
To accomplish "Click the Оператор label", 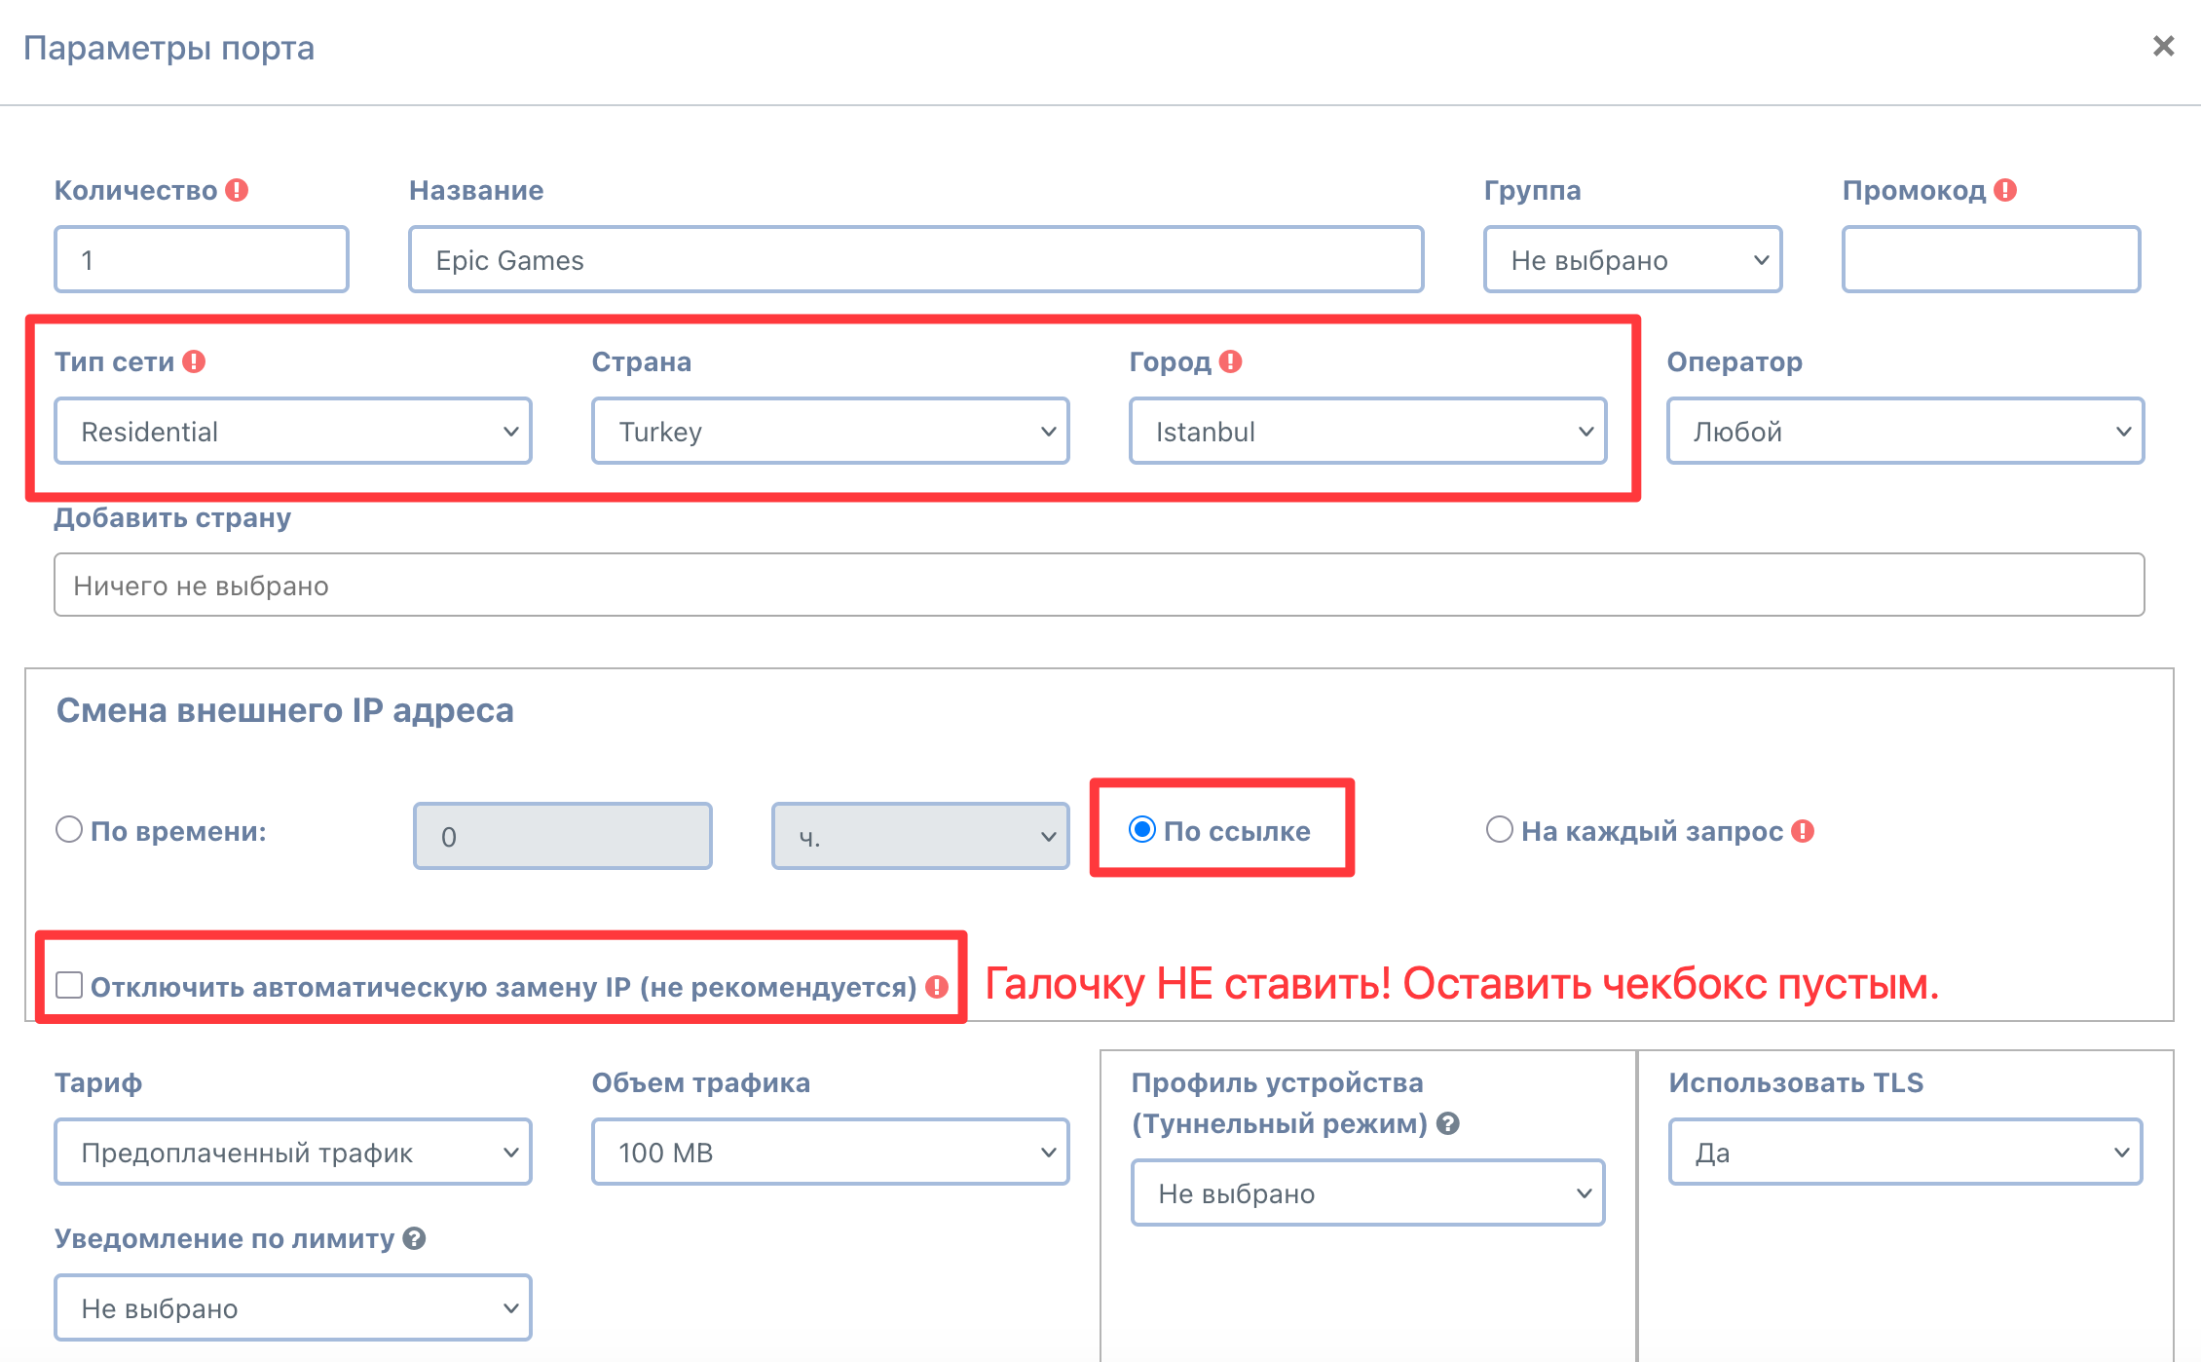I will 1735,361.
